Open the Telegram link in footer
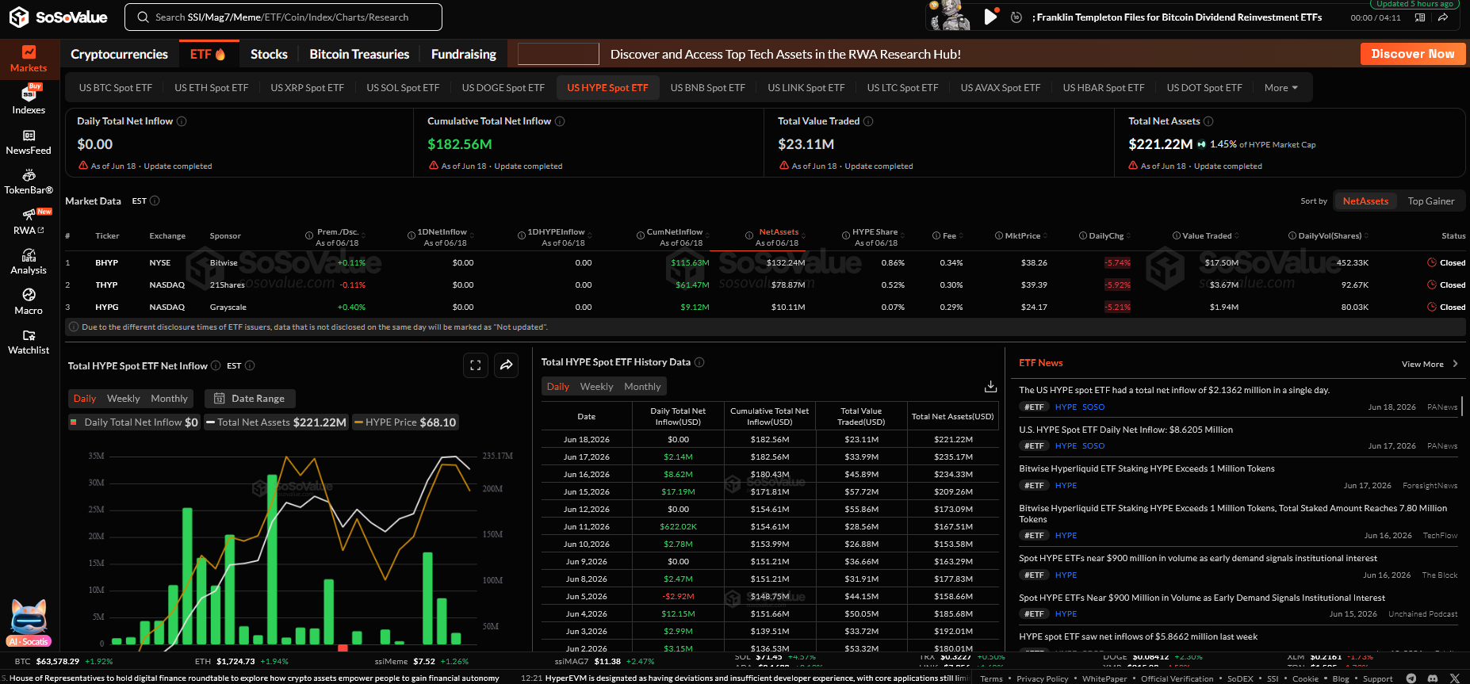 [1411, 678]
